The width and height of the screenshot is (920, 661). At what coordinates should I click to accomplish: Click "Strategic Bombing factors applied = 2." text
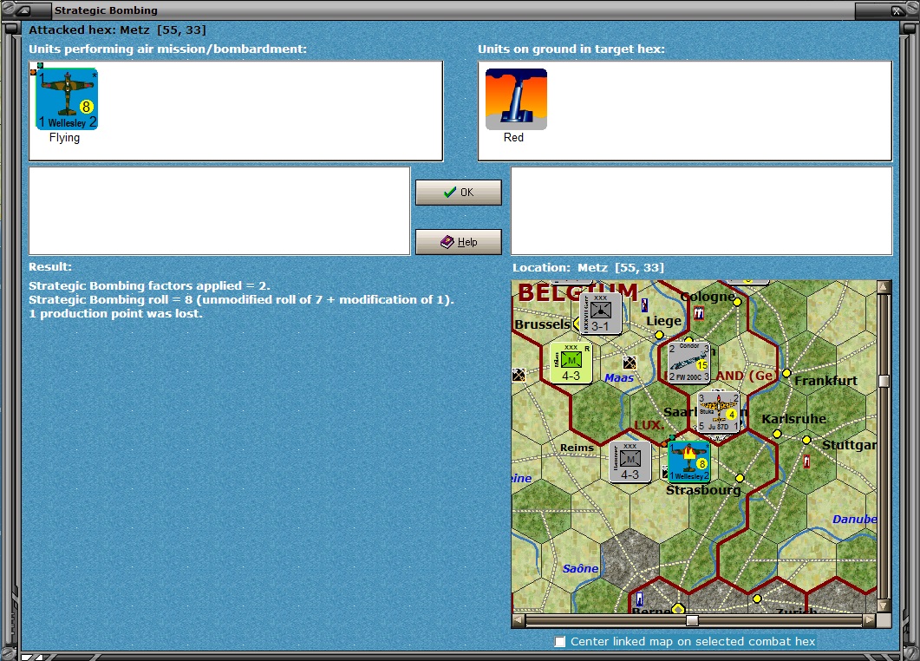coord(150,286)
